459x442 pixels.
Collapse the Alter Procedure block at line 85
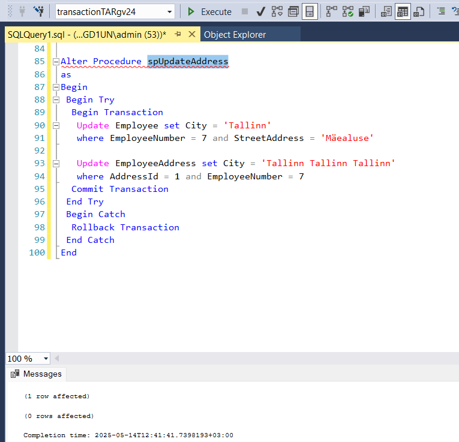[x=56, y=62]
